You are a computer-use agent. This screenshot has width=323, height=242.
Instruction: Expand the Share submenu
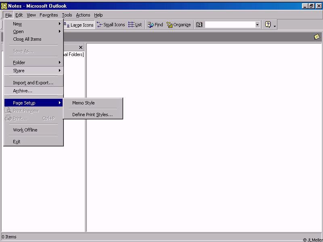(34, 71)
